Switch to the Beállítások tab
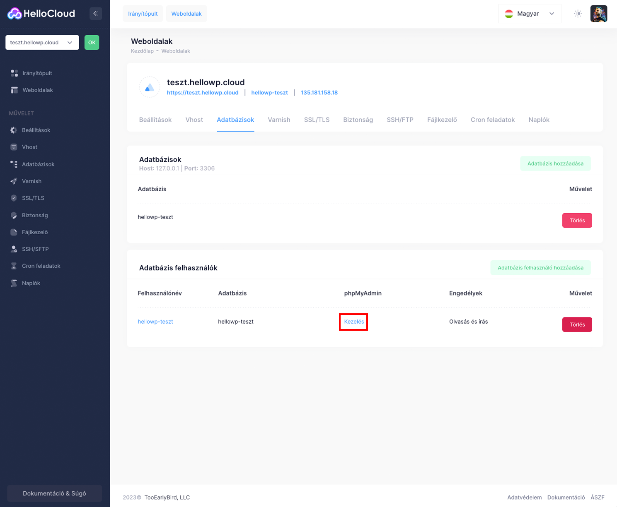 [155, 120]
